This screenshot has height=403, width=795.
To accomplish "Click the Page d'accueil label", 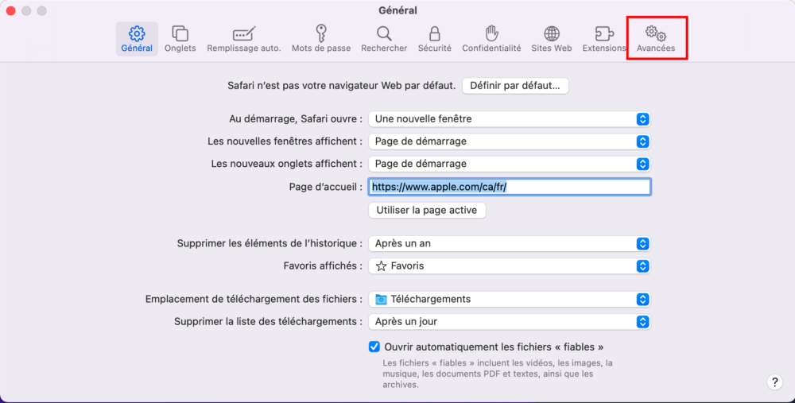I will click(x=325, y=187).
